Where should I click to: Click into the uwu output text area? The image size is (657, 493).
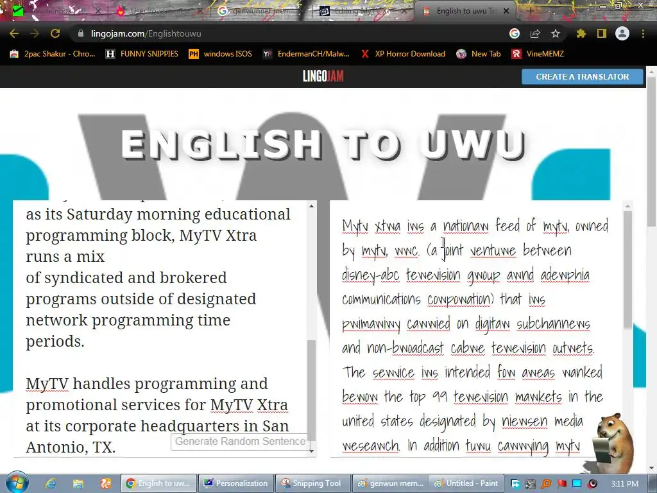[475, 329]
